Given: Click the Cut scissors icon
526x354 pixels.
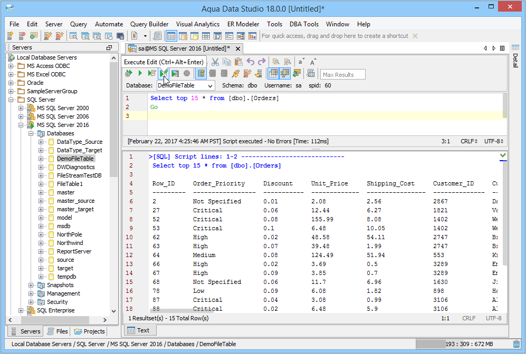Looking at the screenshot, I should click(215, 62).
